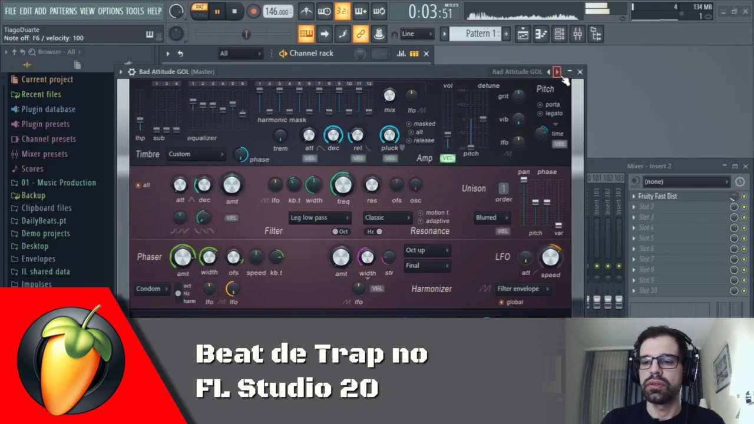Open the channel rack view icon

click(560, 34)
